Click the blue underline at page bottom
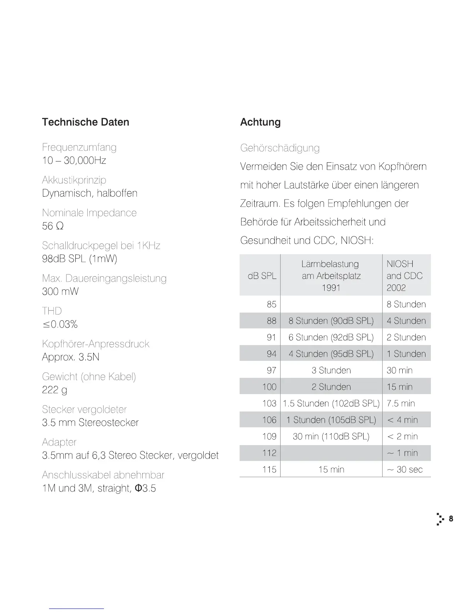473x612 pixels. (x=77, y=609)
